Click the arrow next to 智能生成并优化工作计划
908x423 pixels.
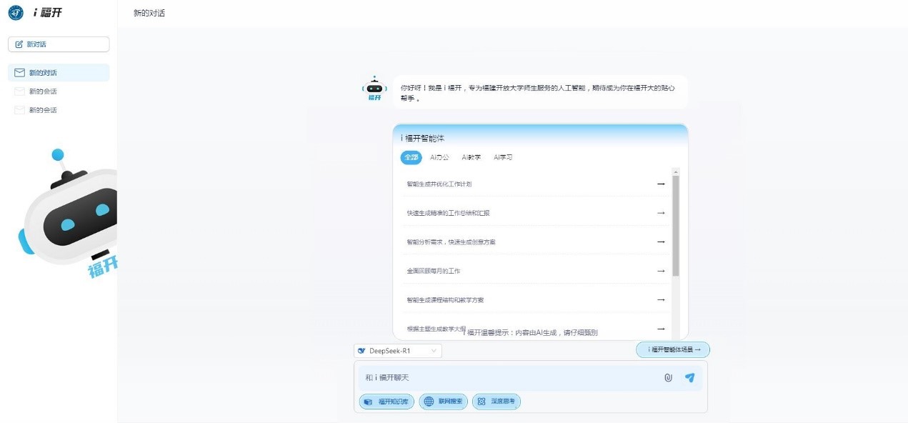661,184
